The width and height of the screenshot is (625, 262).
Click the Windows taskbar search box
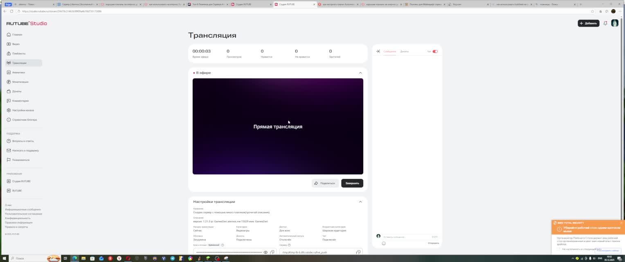click(x=35, y=258)
